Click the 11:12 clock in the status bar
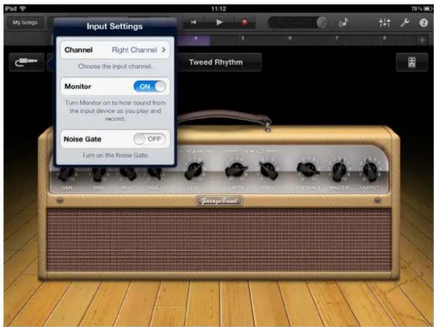Image resolution: width=434 pixels, height=327 pixels. 219,9
